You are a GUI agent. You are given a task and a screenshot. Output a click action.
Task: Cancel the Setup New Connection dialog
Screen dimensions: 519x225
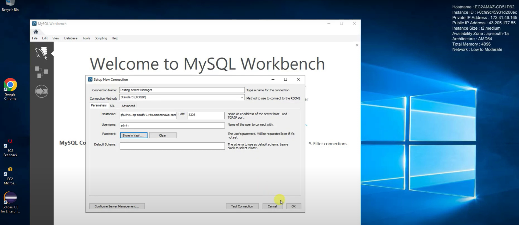click(x=272, y=206)
